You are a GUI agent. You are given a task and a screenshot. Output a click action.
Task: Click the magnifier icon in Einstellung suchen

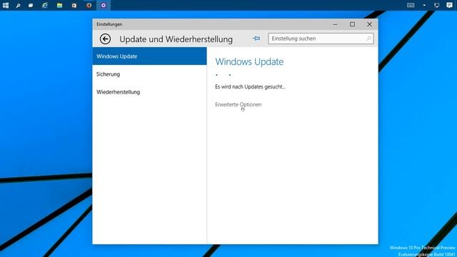[368, 39]
